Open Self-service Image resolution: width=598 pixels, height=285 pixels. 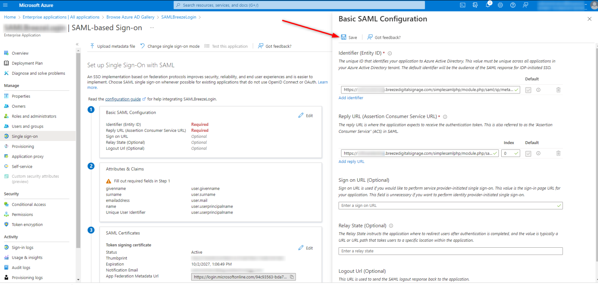(x=22, y=167)
